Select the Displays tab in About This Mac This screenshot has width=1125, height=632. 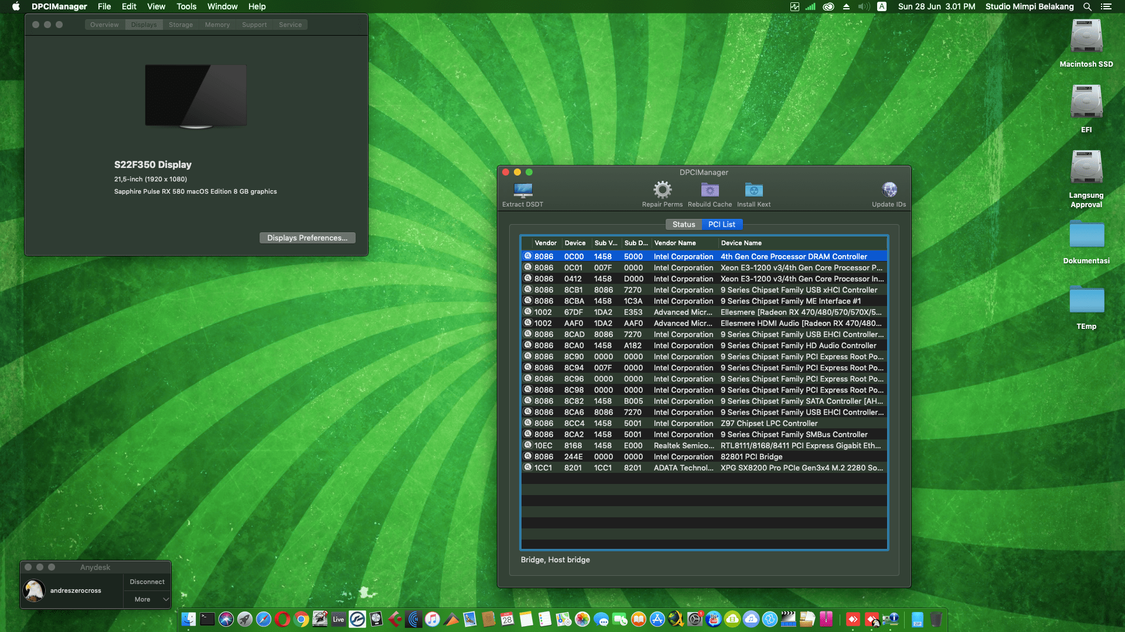(x=144, y=25)
